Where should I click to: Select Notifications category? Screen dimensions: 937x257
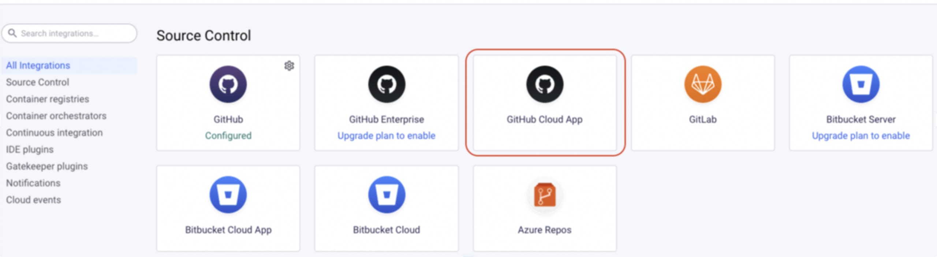pos(33,183)
